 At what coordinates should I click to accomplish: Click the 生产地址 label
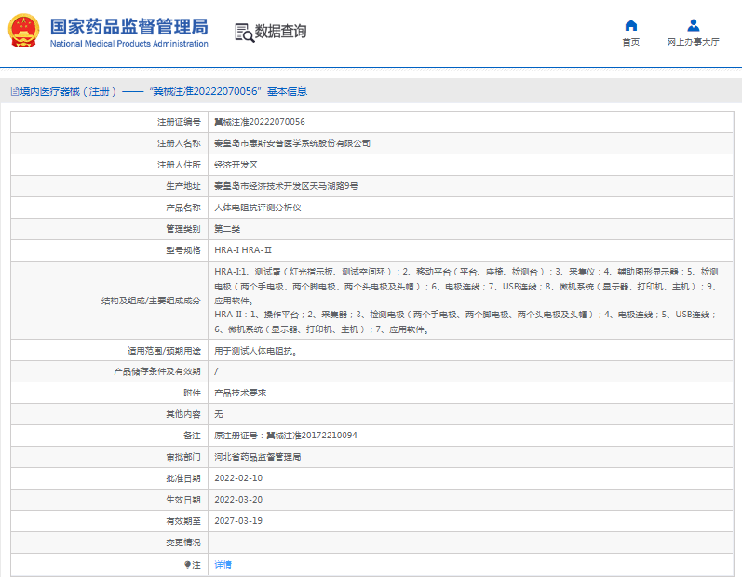tap(183, 186)
